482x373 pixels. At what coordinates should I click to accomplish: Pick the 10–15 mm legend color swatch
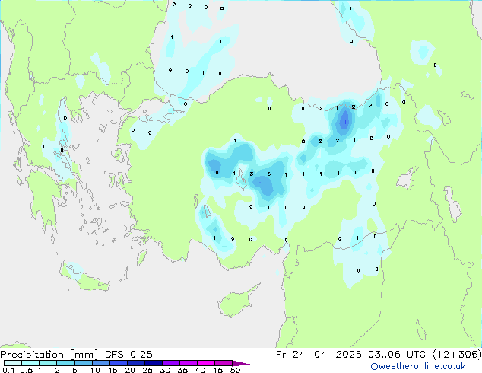point(100,363)
